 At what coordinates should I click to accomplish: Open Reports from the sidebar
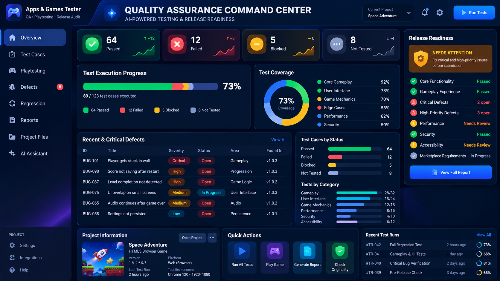[35, 120]
